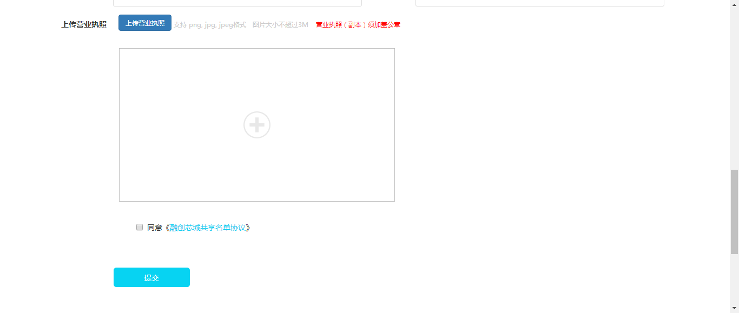Click the plus icon in upload area
Viewport: 739px width, 313px height.
257,125
